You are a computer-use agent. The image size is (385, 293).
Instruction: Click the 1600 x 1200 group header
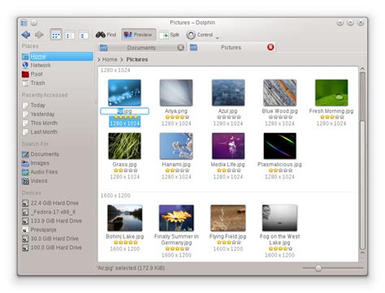(115, 196)
